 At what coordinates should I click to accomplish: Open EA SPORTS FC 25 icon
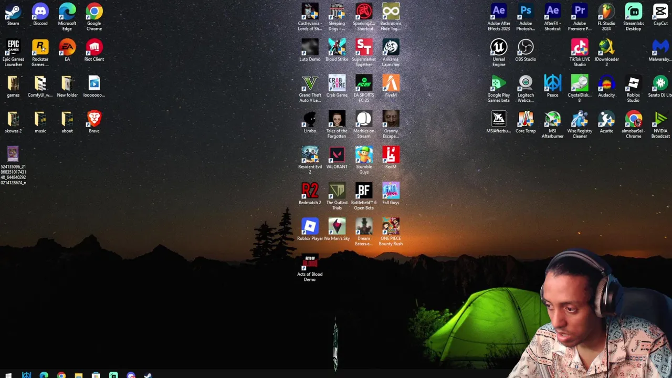pyautogui.click(x=364, y=83)
